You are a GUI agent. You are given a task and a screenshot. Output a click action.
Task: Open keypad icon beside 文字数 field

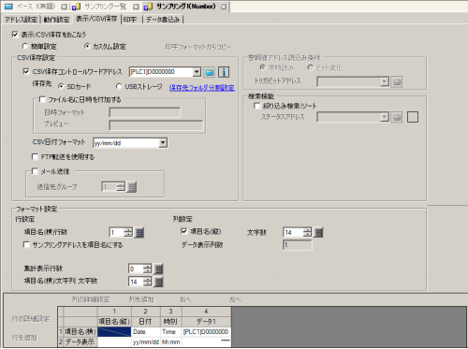[318, 232]
